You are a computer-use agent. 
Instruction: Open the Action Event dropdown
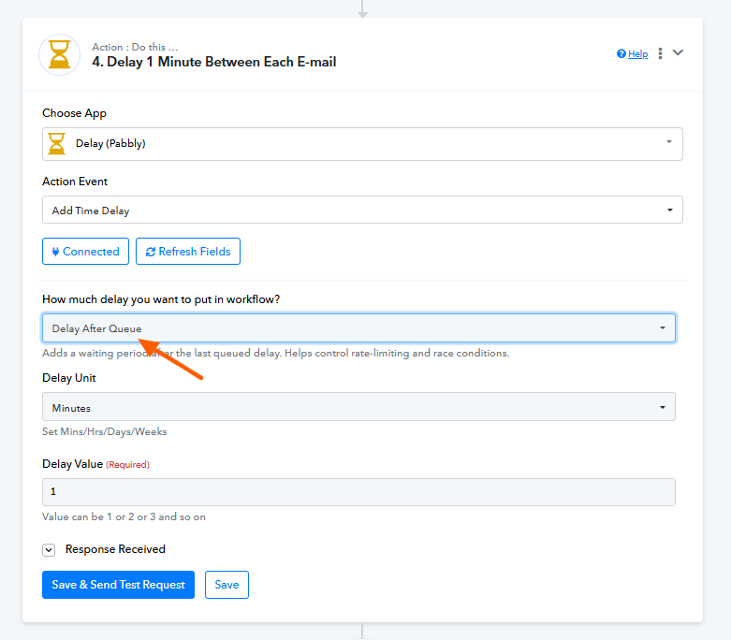(362, 211)
